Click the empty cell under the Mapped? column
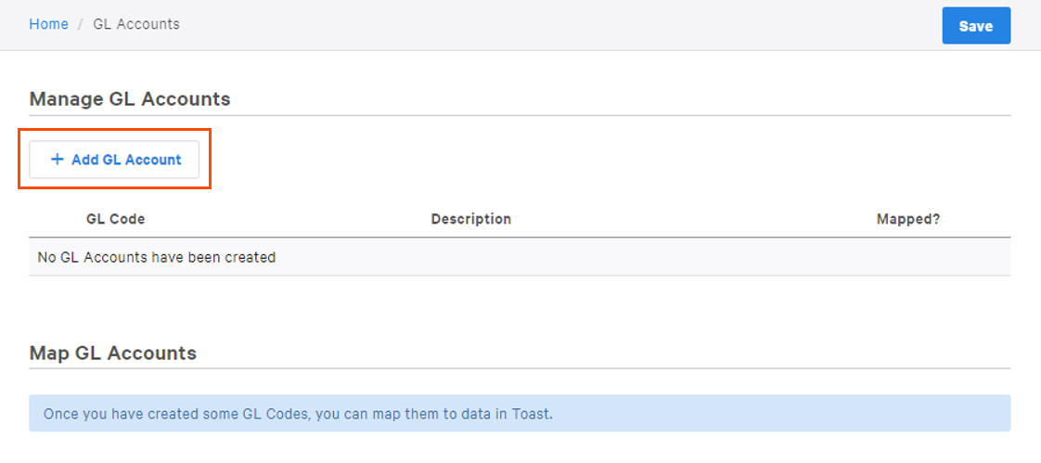The image size is (1041, 463). (x=907, y=257)
